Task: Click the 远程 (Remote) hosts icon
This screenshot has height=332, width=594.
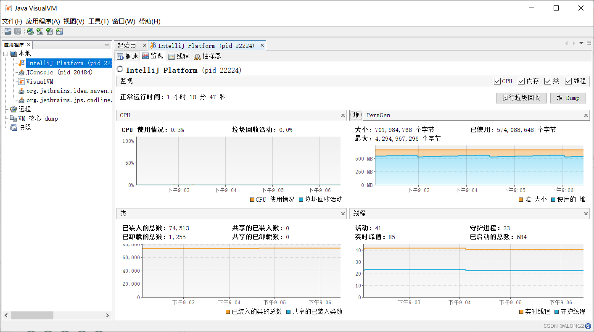Action: click(13, 109)
